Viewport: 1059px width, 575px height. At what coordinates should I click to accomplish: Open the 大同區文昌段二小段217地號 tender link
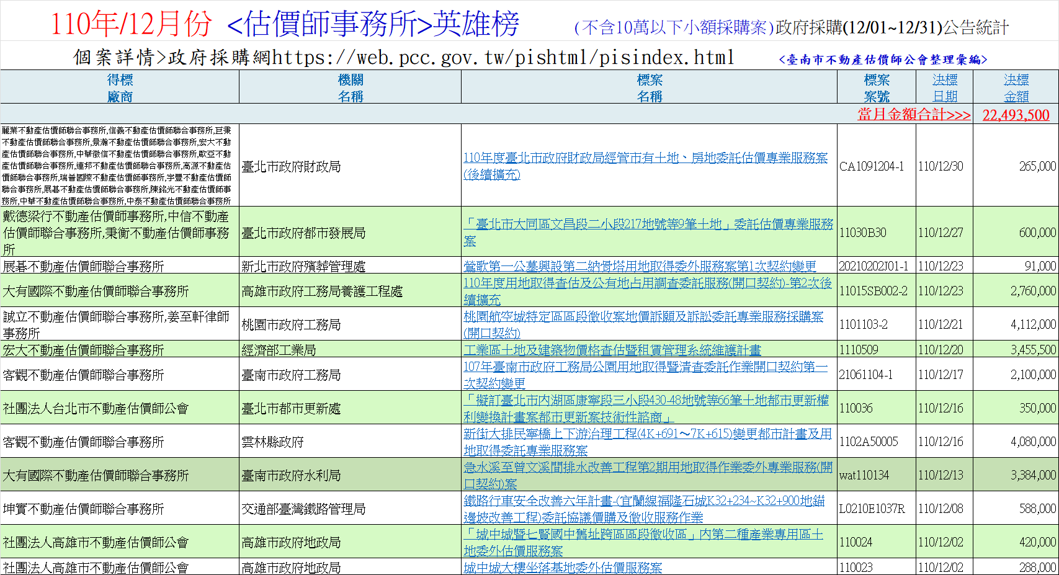click(648, 225)
